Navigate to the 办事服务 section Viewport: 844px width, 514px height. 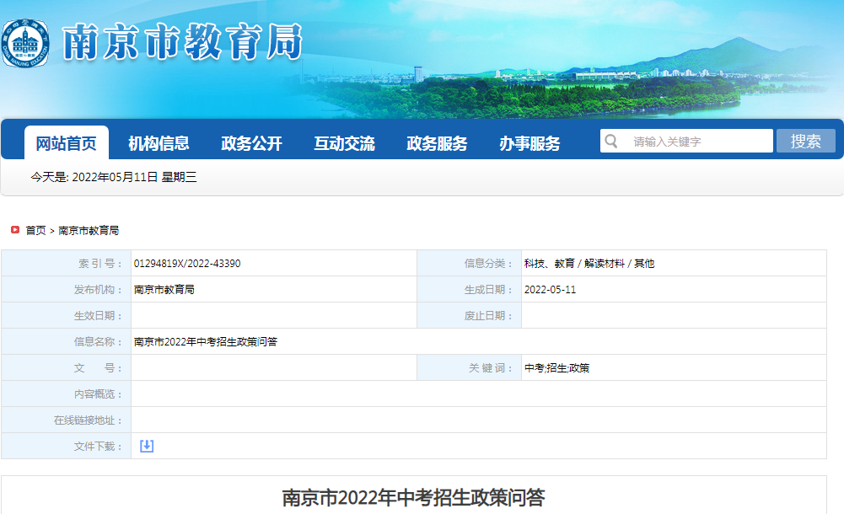(x=530, y=143)
